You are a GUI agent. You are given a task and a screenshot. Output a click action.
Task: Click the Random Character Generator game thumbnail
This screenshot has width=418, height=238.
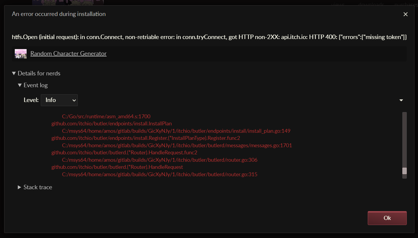(21, 54)
